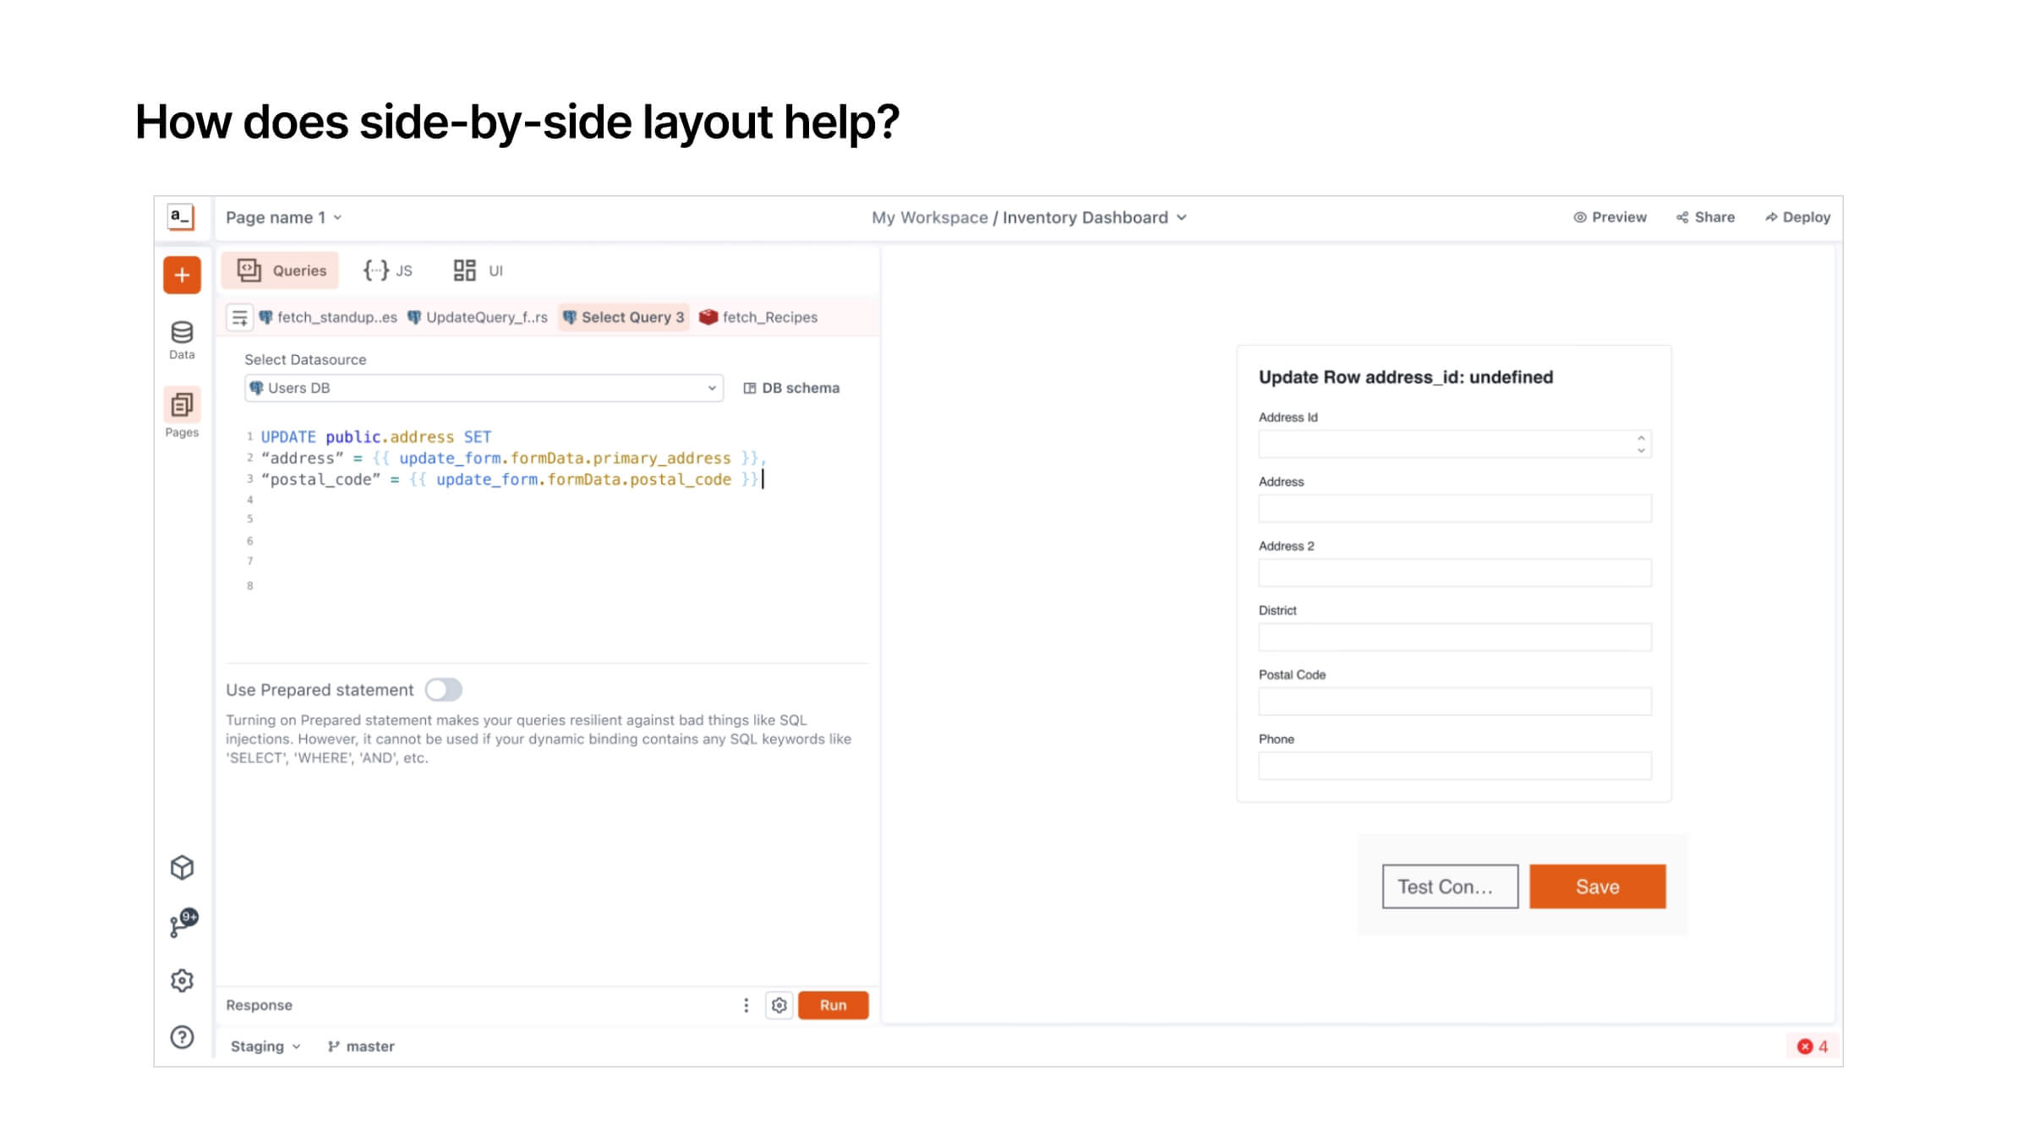2029x1141 pixels.
Task: Open the Staging environment dropdown
Action: pyautogui.click(x=265, y=1046)
